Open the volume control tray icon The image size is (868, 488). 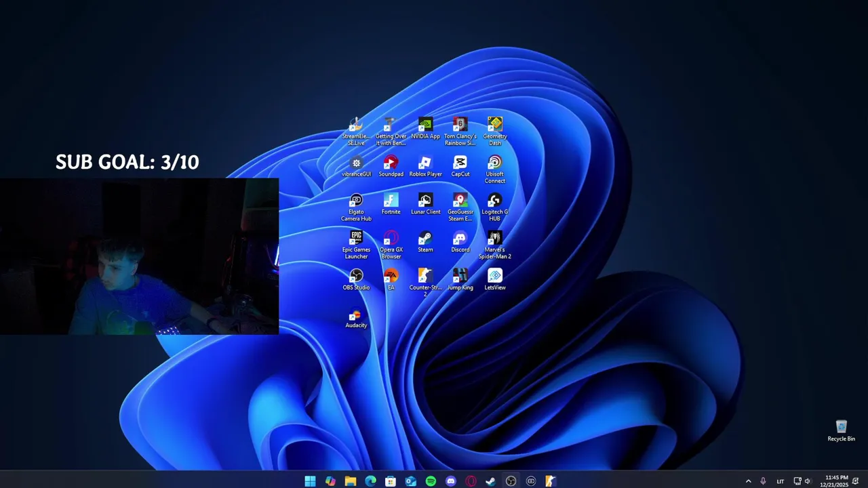pos(807,481)
